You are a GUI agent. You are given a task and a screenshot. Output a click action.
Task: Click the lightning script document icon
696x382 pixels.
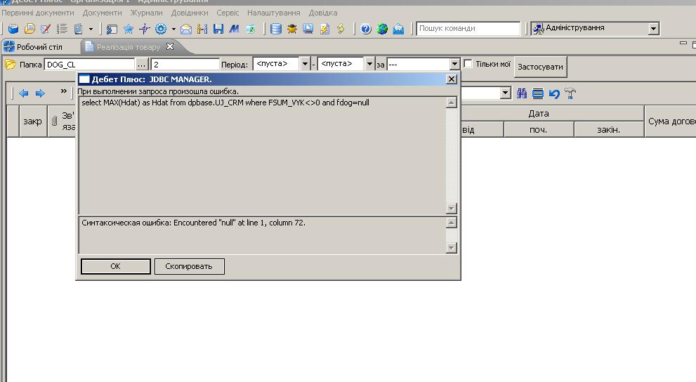(324, 29)
